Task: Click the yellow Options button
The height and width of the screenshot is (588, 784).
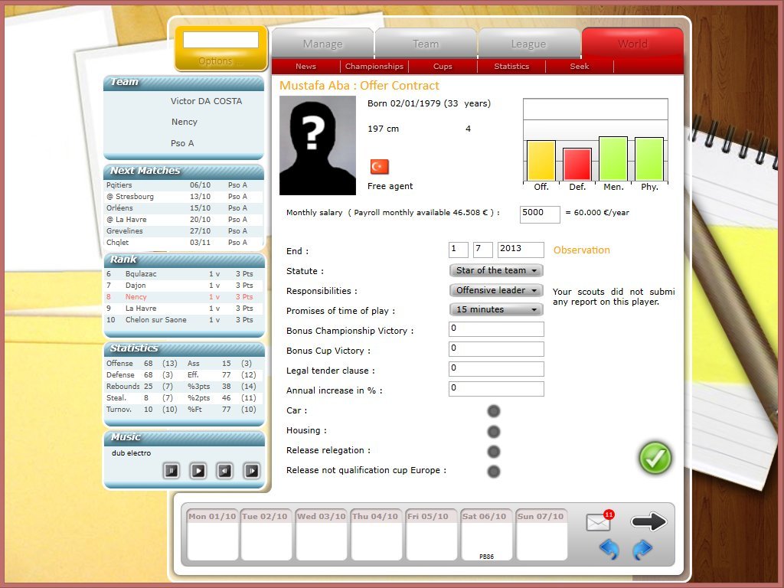Action: pos(220,49)
